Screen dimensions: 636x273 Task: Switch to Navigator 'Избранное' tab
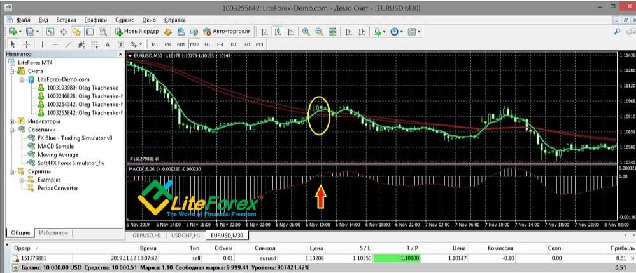click(x=54, y=233)
